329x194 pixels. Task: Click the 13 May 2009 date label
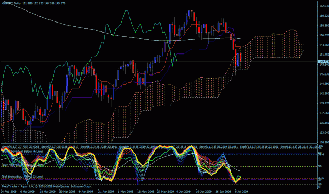point(145,192)
